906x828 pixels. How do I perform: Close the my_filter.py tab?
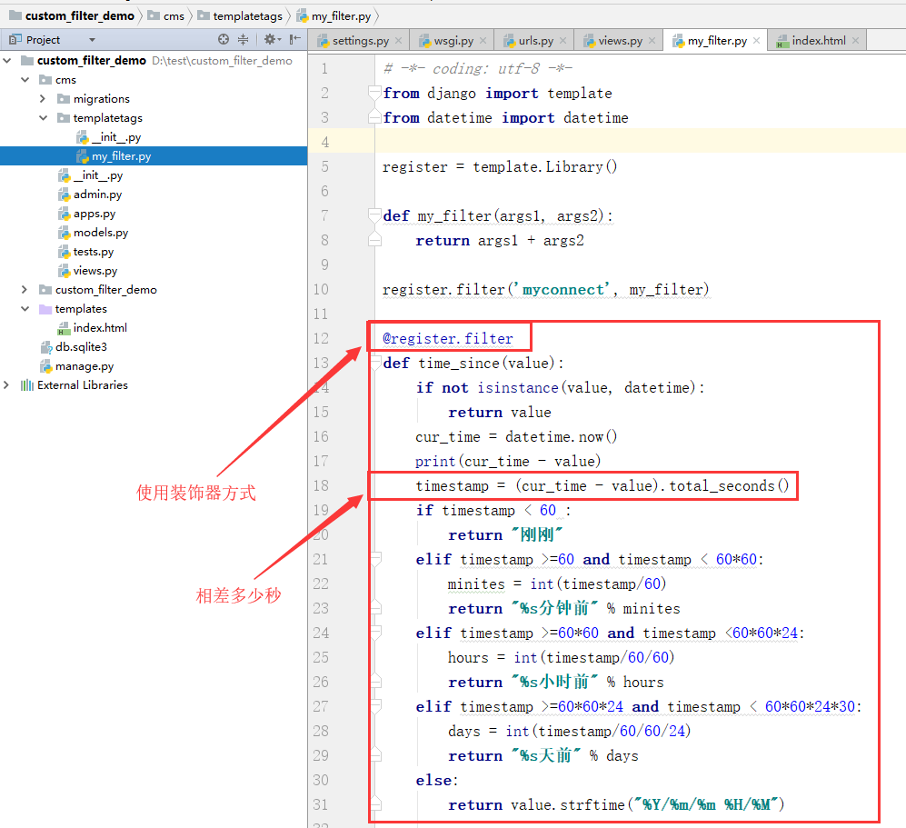tap(756, 41)
